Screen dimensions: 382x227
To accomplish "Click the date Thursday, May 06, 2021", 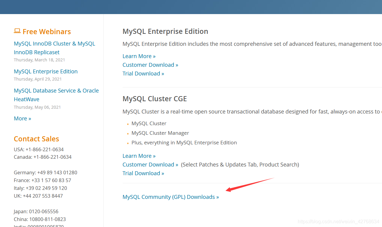I will (x=37, y=107).
